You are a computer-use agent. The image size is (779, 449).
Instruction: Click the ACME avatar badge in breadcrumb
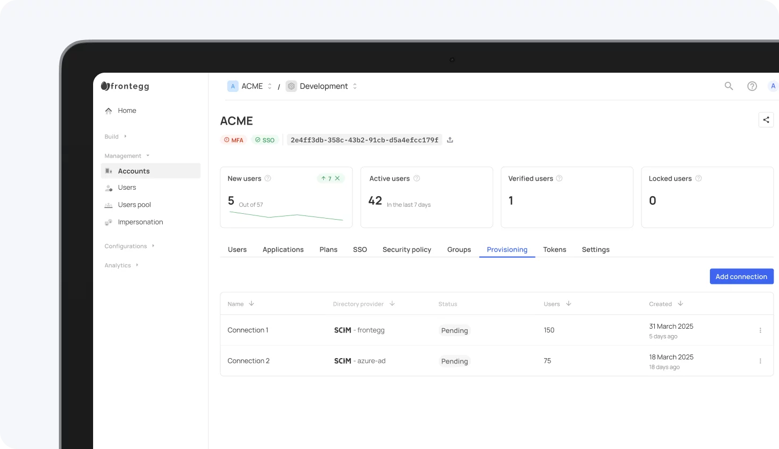(x=233, y=86)
